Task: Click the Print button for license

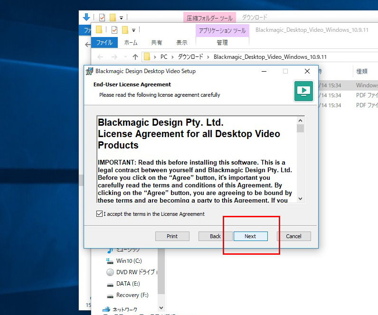Action: [172, 236]
